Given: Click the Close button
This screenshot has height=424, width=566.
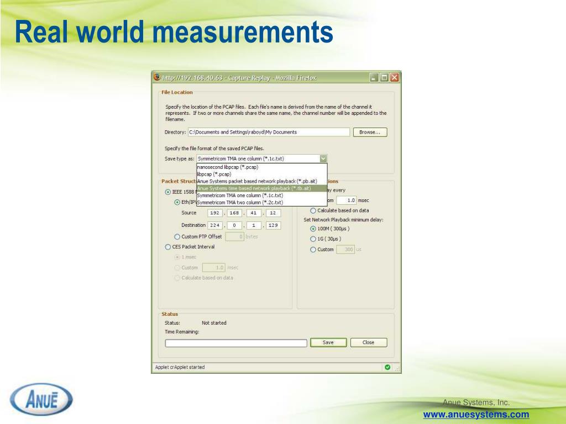Looking at the screenshot, I should point(369,342).
